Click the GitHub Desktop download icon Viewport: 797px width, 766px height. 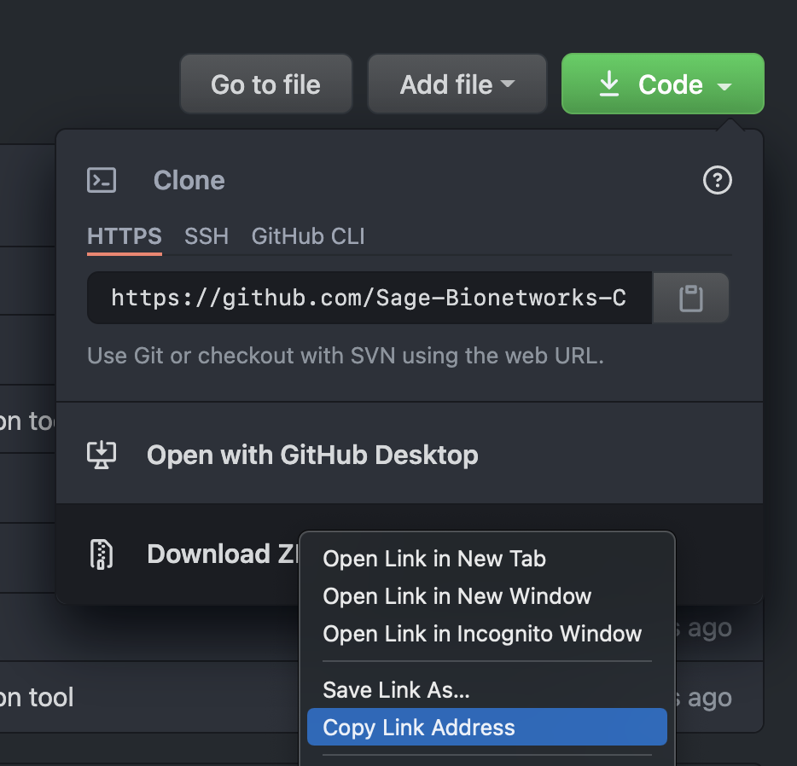102,455
